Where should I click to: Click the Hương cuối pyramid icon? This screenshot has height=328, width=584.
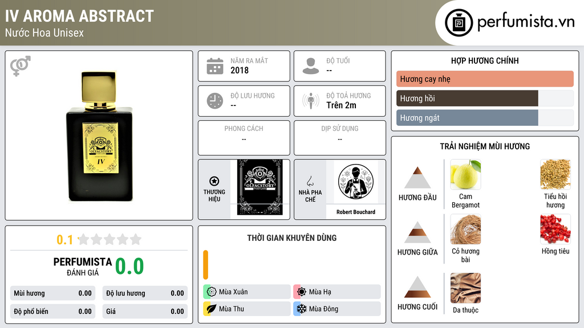417,287
